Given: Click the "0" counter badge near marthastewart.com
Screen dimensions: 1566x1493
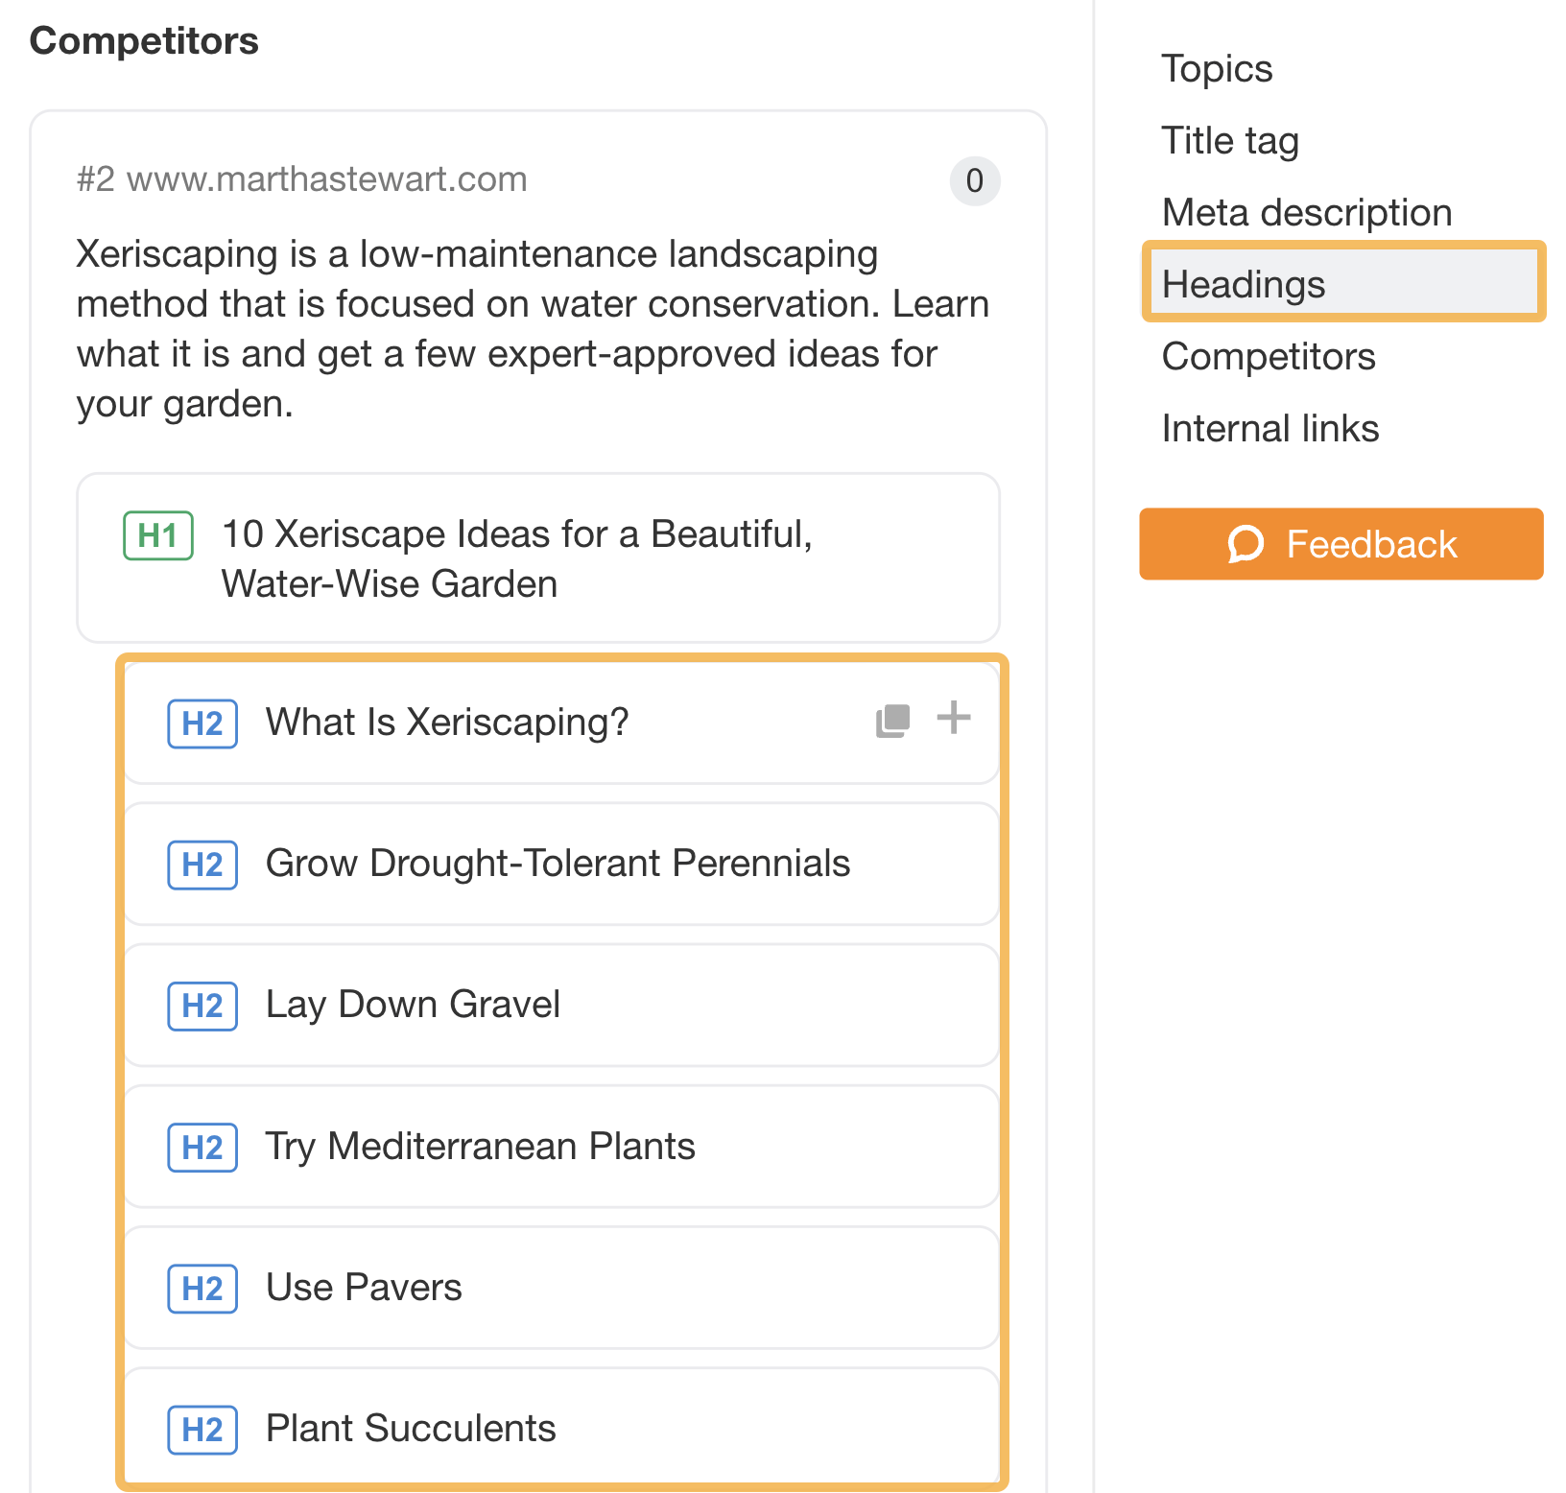Looking at the screenshot, I should coord(974,181).
